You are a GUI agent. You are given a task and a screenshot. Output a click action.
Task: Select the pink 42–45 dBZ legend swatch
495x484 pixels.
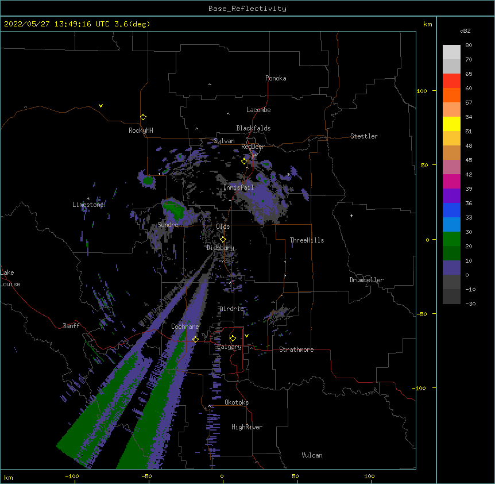pyautogui.click(x=451, y=167)
